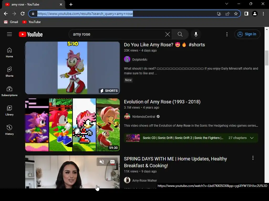269x201 pixels.
Task: Open Library in the sidebar
Action: (x=9, y=111)
